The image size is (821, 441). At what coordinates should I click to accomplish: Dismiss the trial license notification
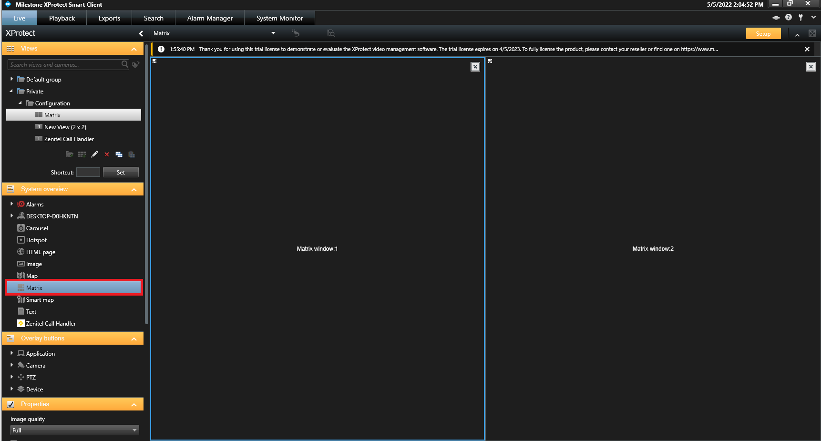point(807,49)
